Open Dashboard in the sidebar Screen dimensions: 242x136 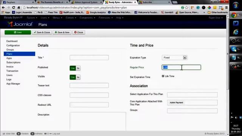[12, 41]
